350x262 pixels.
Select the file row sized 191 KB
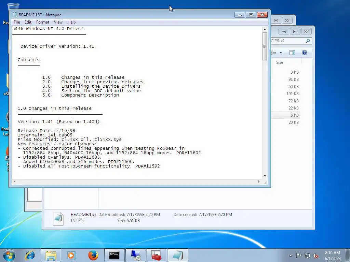tap(285, 93)
